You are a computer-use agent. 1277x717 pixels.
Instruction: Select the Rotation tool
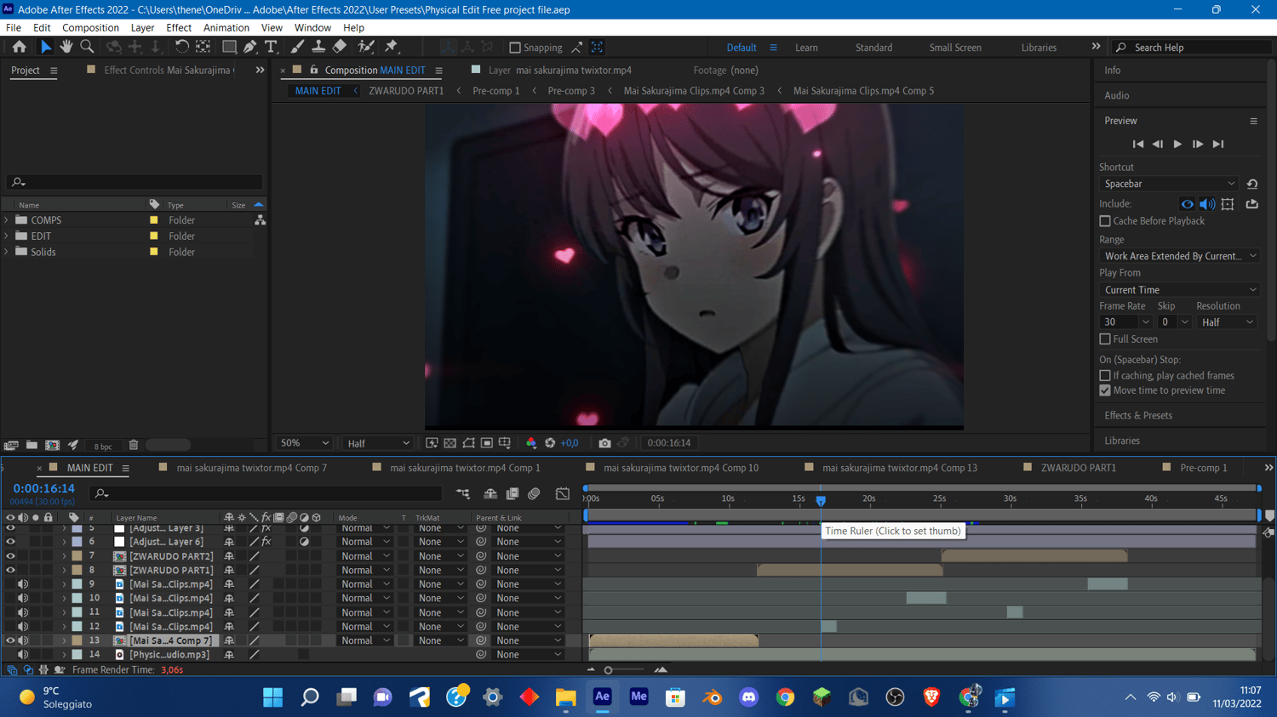pos(181,47)
